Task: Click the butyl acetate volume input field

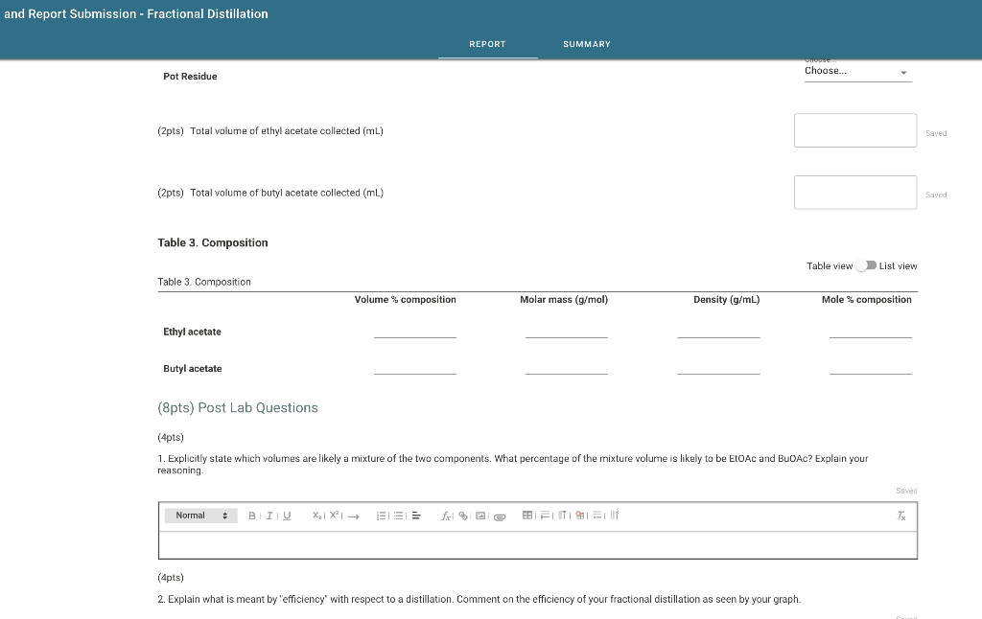Action: [854, 192]
